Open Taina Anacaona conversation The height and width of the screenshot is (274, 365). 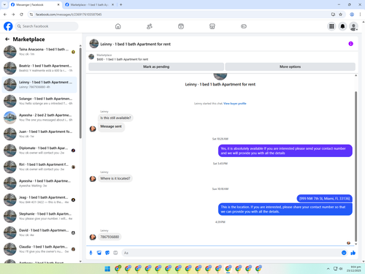(39, 52)
